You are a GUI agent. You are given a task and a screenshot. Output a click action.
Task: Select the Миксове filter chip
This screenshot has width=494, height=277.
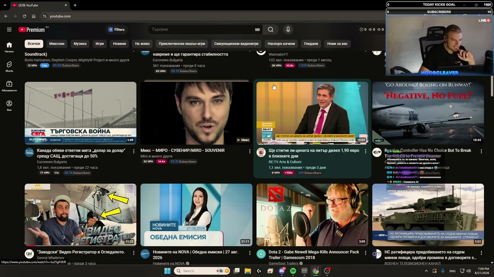57,43
